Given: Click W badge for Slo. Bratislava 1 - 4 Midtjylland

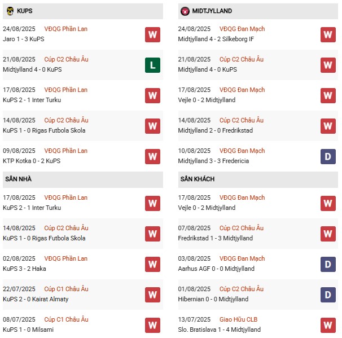Looking at the screenshot, I should (x=328, y=325).
